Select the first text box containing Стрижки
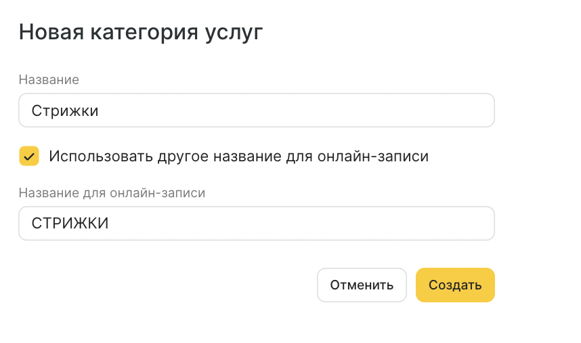581x343 pixels. 256,110
